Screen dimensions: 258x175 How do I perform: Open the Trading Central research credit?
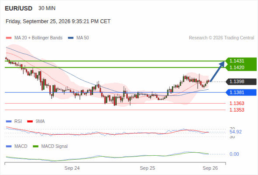point(221,38)
